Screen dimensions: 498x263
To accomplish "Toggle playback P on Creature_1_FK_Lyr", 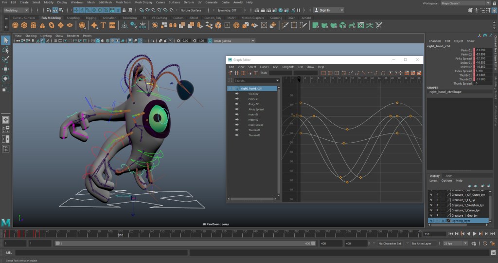I will pyautogui.click(x=437, y=200).
